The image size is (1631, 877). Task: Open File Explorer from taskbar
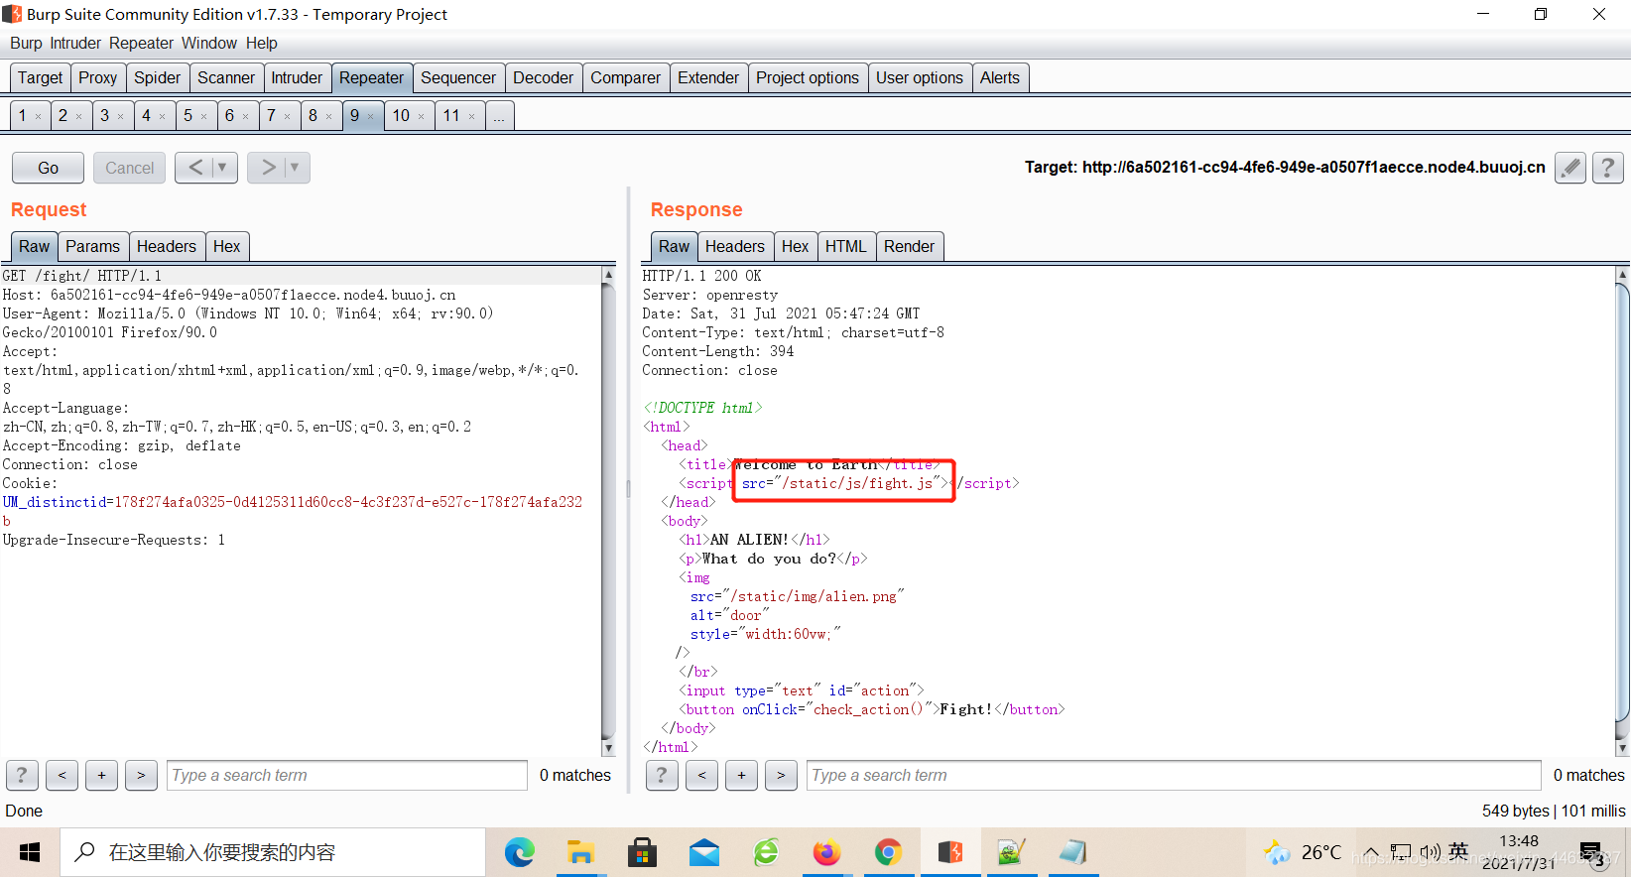click(580, 852)
